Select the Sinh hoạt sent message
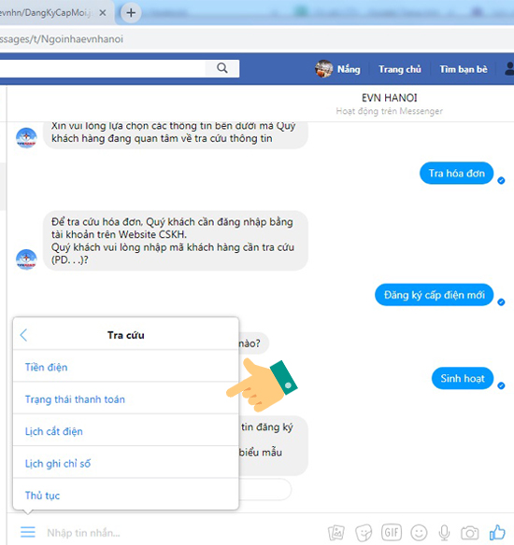 (463, 378)
